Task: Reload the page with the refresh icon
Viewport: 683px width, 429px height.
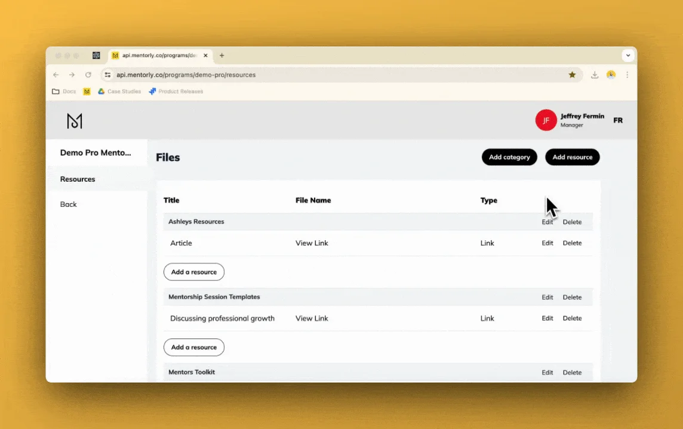Action: coord(88,75)
